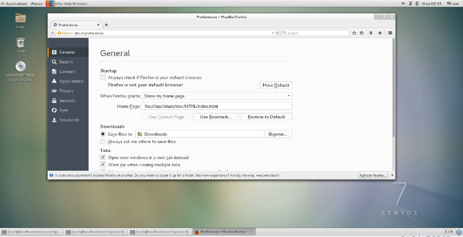
Task: Click Use Bookmark button
Action: (x=216, y=117)
